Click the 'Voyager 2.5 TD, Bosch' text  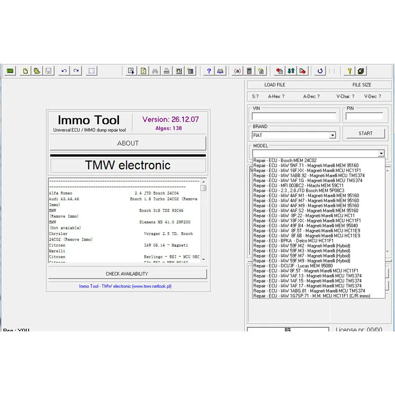[168, 234]
